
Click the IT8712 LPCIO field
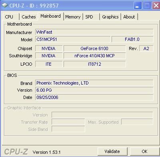click(94, 64)
